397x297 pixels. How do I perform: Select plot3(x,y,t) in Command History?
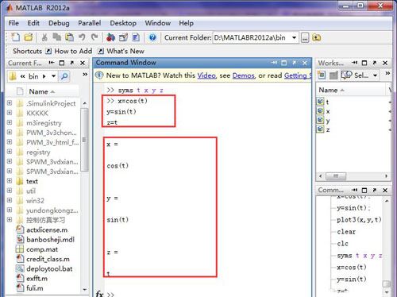point(359,220)
